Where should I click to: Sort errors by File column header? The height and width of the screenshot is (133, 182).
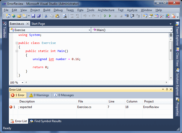[92, 101]
